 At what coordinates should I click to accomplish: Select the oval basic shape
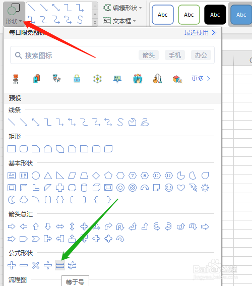(36, 176)
